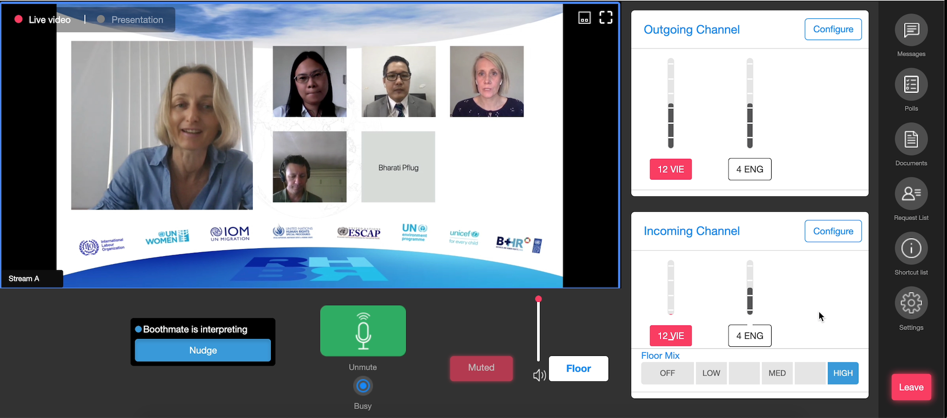The image size is (947, 418).
Task: Toggle the red Muted button
Action: [481, 368]
